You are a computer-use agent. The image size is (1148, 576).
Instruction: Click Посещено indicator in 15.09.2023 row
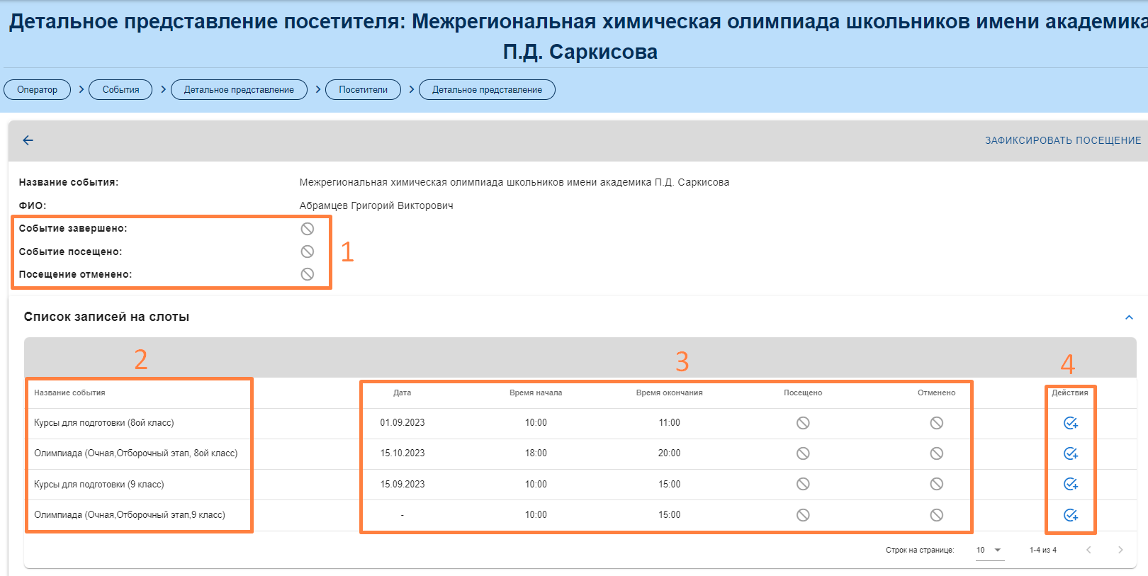tap(803, 484)
